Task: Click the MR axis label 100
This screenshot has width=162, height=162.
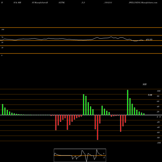Action: click(159, 91)
